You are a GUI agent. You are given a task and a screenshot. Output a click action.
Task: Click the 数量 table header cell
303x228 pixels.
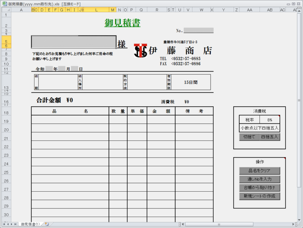118,111
